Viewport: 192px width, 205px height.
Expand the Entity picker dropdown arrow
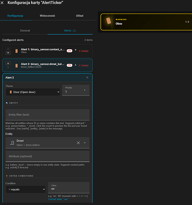(85, 143)
